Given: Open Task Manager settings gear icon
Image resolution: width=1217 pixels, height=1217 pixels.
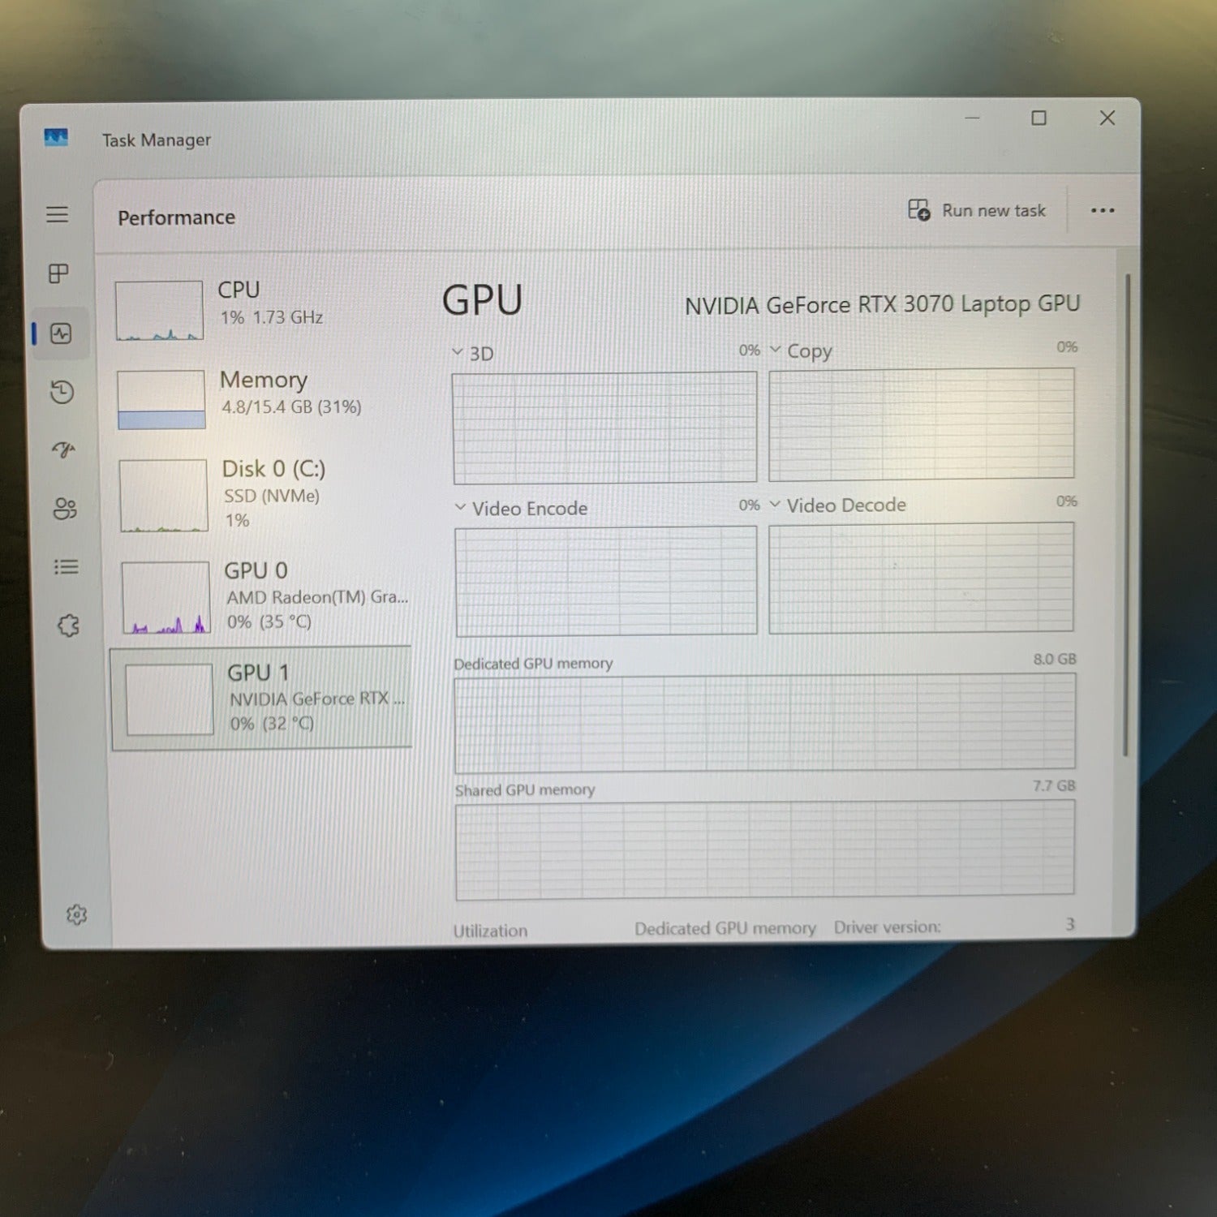Looking at the screenshot, I should coord(76,914).
